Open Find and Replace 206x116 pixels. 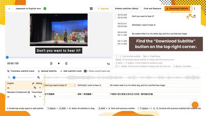click(152, 9)
